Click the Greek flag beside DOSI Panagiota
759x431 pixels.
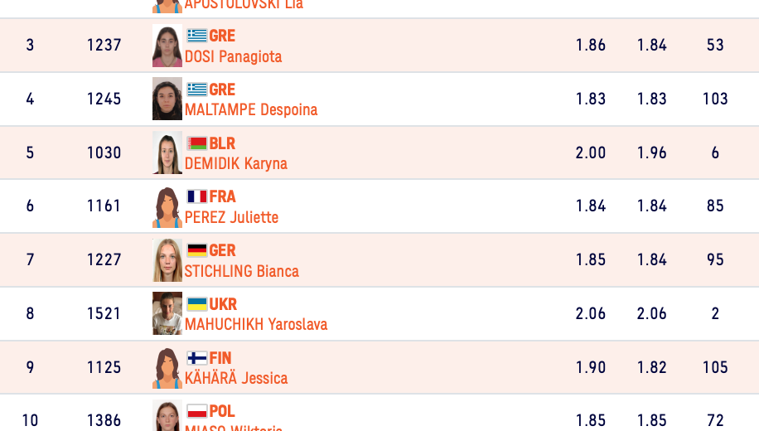196,36
